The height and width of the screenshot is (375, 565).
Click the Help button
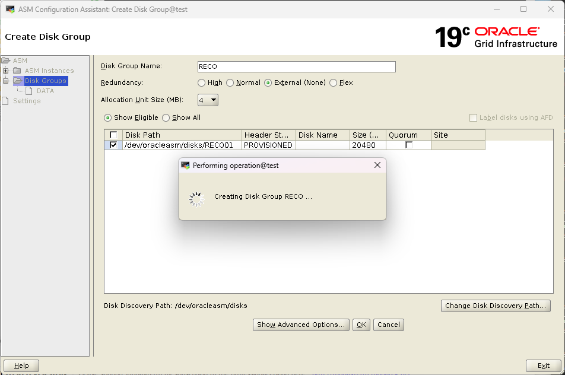tap(21, 366)
